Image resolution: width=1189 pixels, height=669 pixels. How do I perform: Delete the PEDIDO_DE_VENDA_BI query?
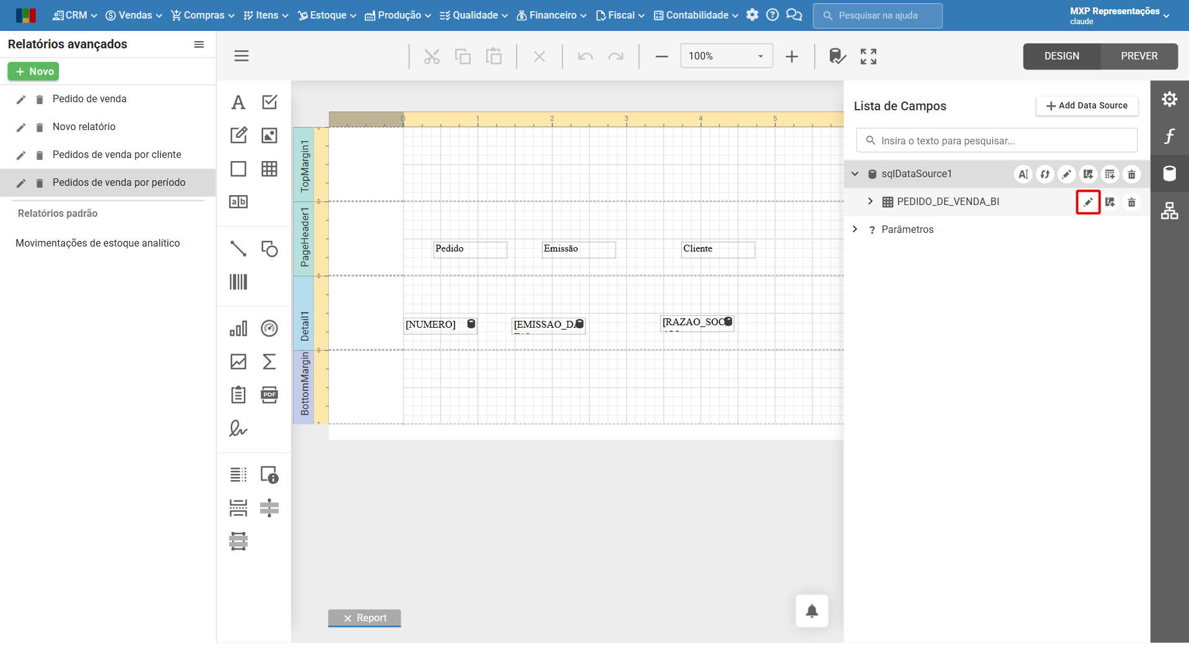(x=1131, y=202)
